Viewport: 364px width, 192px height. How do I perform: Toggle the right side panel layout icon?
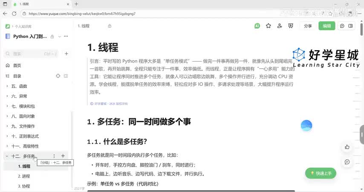click(350, 26)
